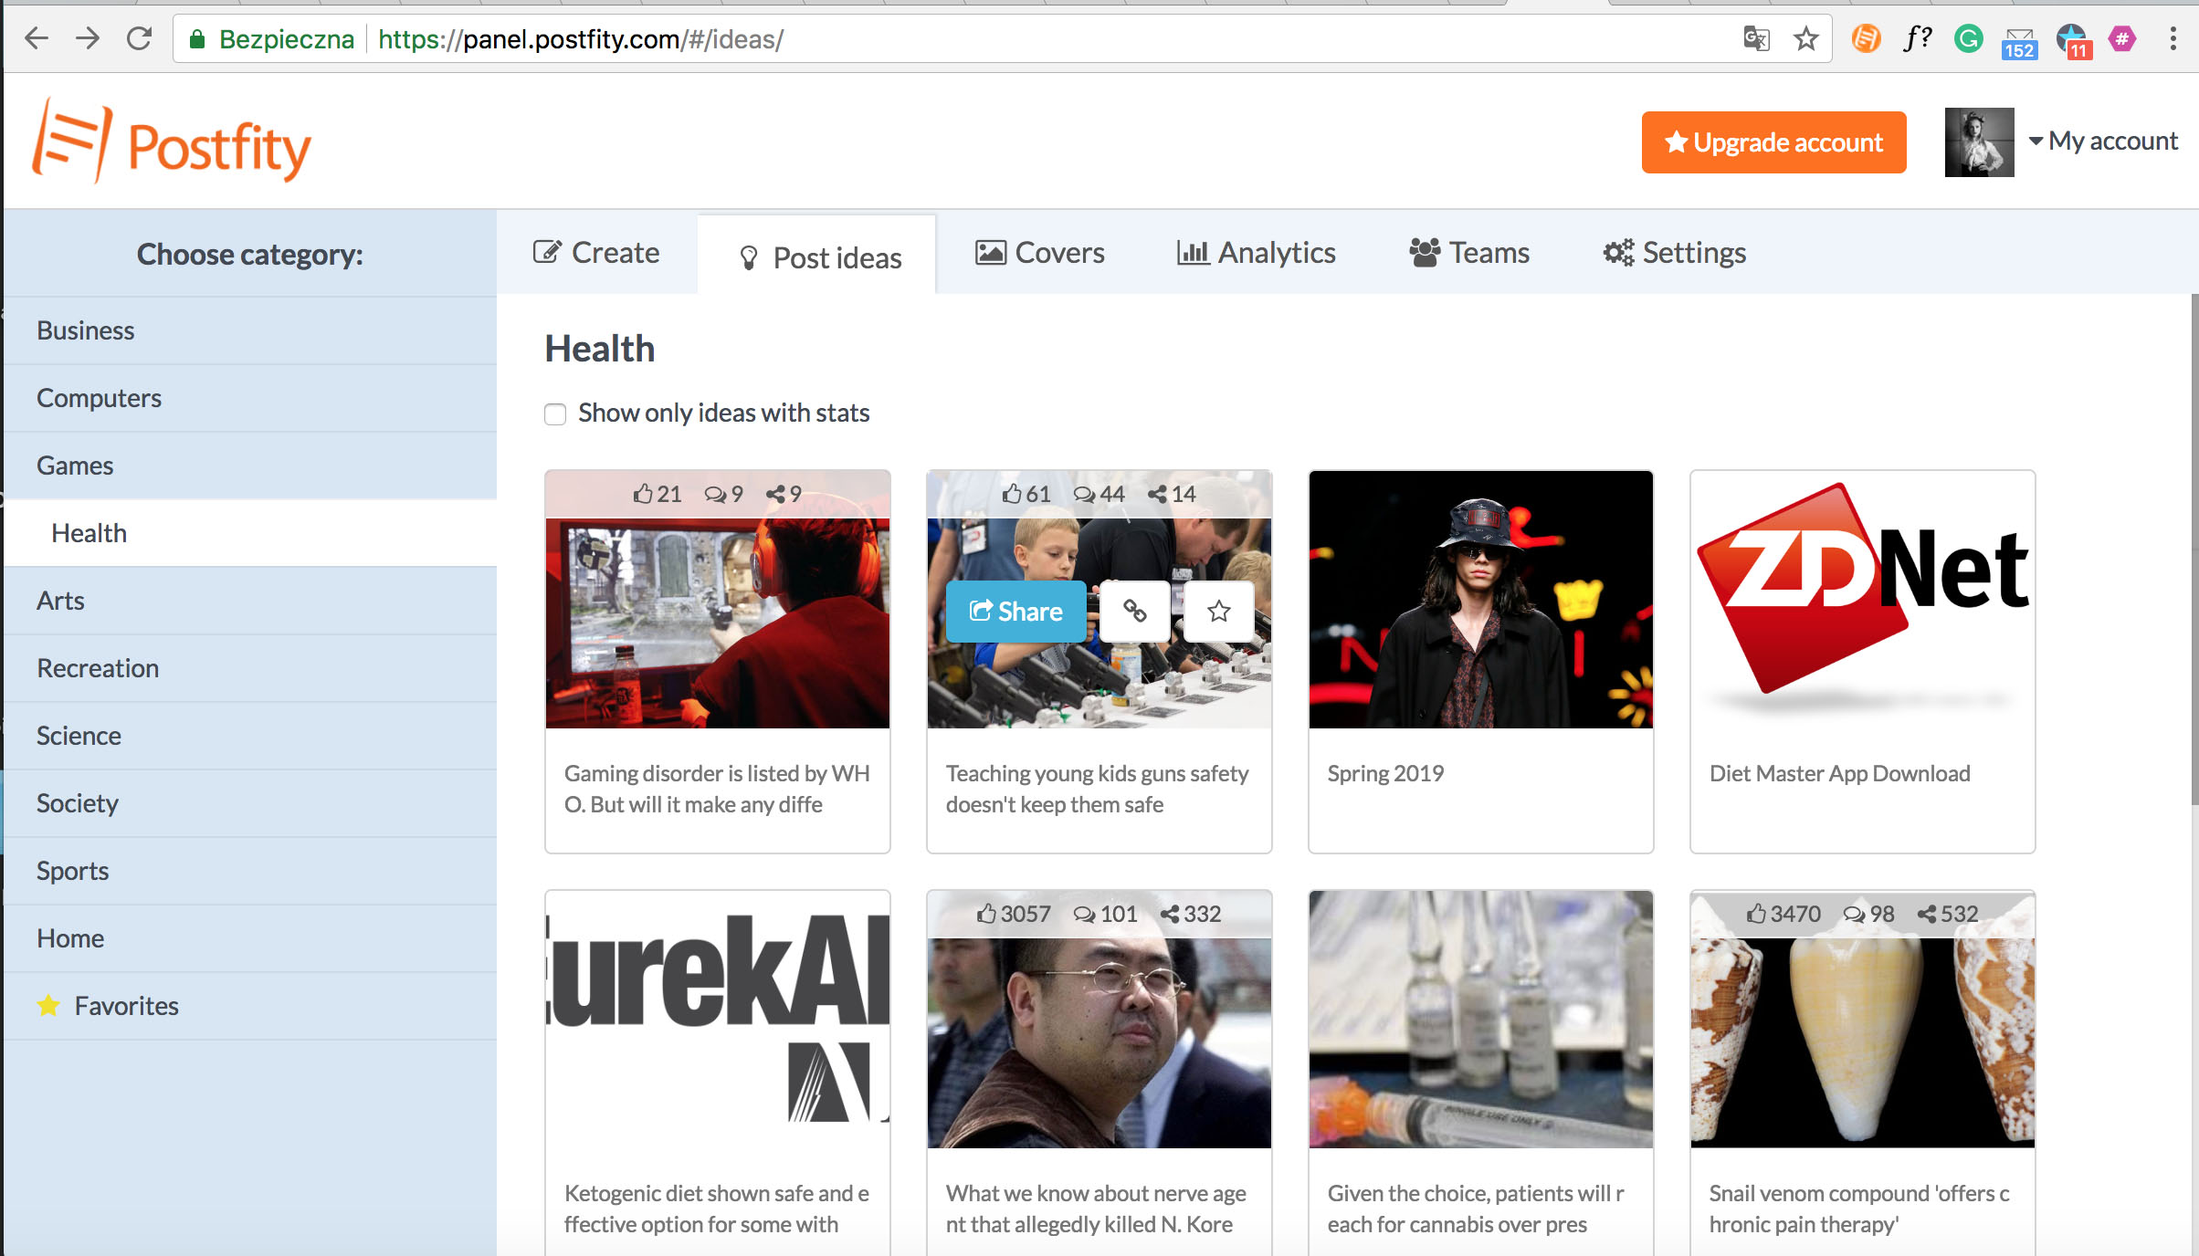This screenshot has height=1256, width=2199.
Task: Click likes count 3470 on snail venom card
Action: (1783, 914)
